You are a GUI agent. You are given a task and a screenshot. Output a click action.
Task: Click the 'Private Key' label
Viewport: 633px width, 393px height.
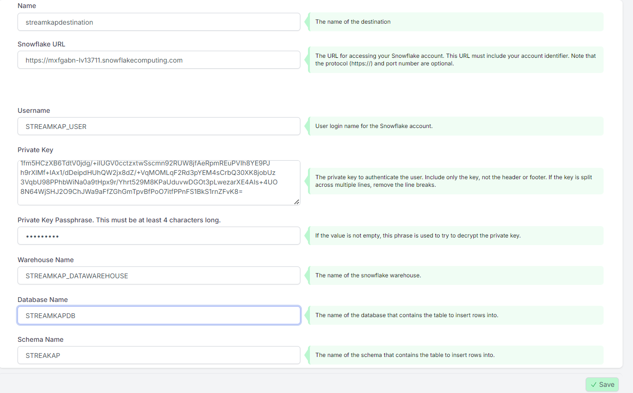point(36,150)
